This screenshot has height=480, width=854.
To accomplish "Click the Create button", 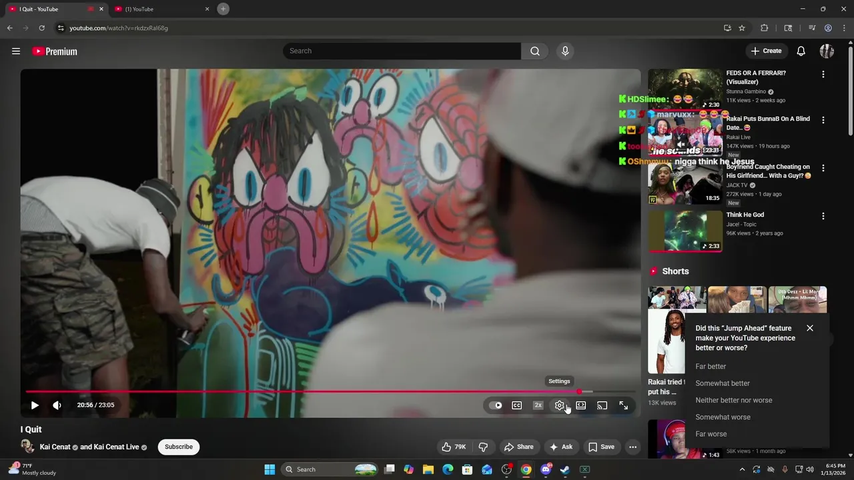I will tap(766, 51).
